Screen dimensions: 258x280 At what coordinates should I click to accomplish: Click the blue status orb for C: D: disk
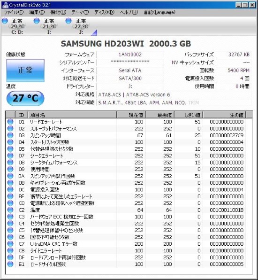point(5,21)
